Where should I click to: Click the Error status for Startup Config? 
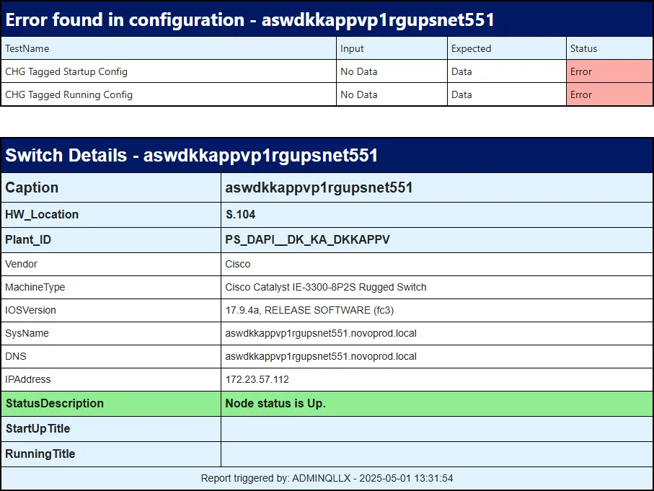click(x=581, y=71)
